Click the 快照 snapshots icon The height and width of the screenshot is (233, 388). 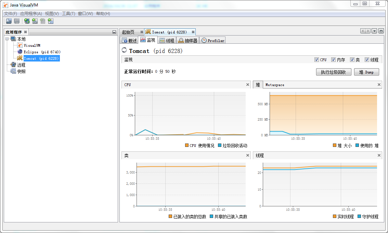13,71
